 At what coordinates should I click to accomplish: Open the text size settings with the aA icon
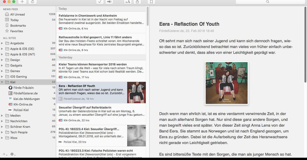click(x=127, y=2)
